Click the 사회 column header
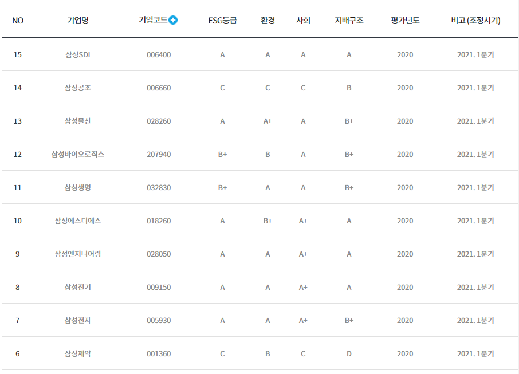Viewport: 519px width, 374px height. click(303, 21)
